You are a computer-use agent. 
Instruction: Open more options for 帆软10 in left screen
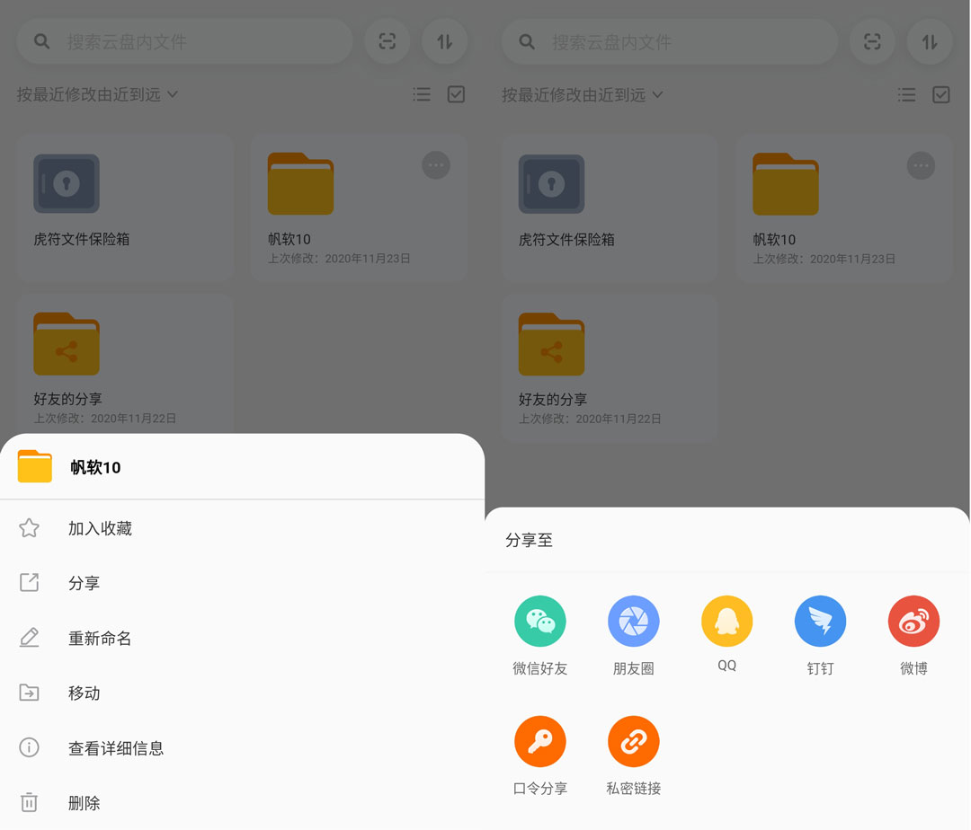436,165
